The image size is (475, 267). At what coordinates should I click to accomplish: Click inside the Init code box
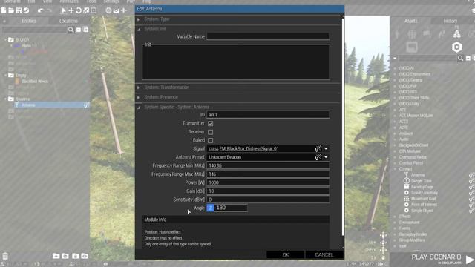pyautogui.click(x=236, y=62)
